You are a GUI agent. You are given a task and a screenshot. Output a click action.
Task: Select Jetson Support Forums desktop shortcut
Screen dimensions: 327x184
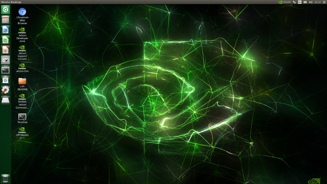[x=22, y=53]
